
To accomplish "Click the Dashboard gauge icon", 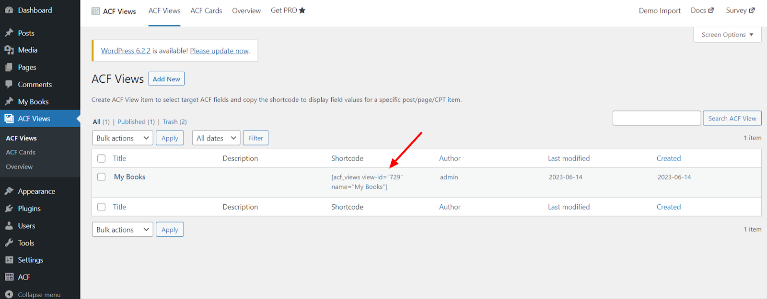I will 9,10.
